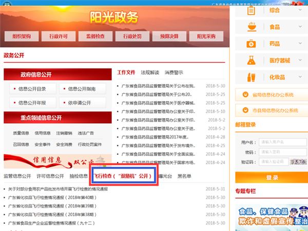
Task: Click the 药品 first-aid kit icon
Action: point(251,43)
